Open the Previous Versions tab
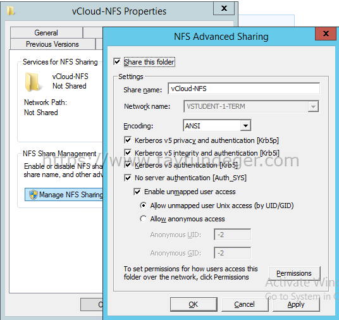Screen dimensions: 339x320 (x=52, y=44)
